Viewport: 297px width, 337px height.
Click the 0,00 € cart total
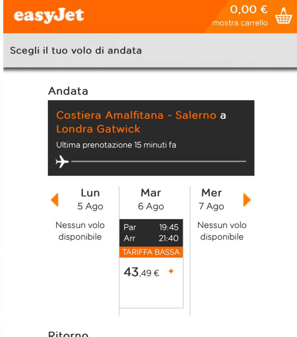pyautogui.click(x=249, y=10)
